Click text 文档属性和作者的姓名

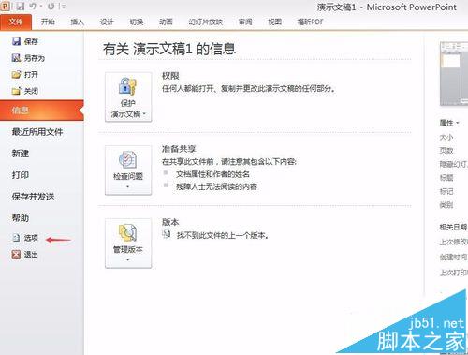(212, 174)
